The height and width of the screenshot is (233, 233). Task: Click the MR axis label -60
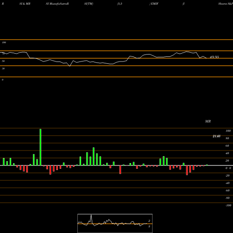[227, 191]
